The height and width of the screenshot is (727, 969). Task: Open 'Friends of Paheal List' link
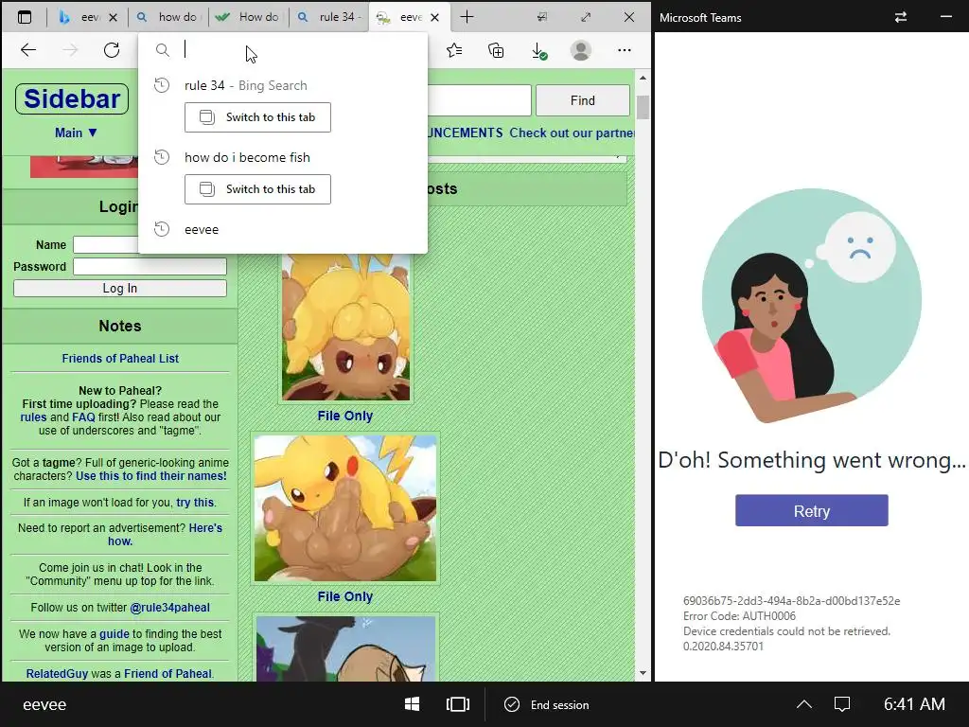120,359
